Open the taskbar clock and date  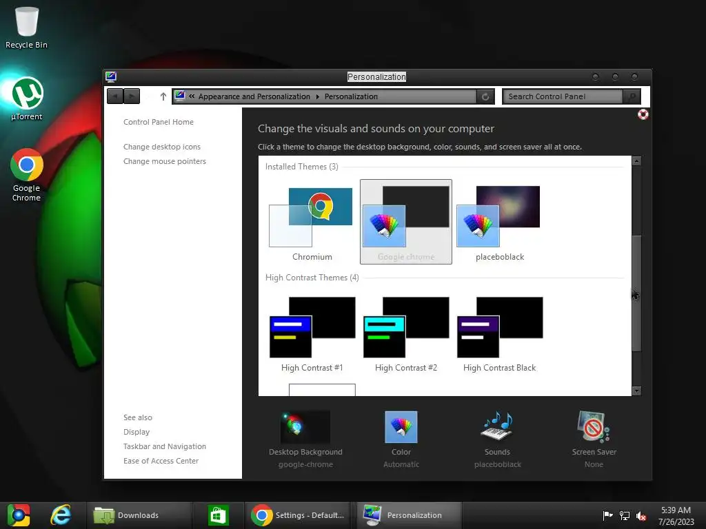tap(676, 516)
